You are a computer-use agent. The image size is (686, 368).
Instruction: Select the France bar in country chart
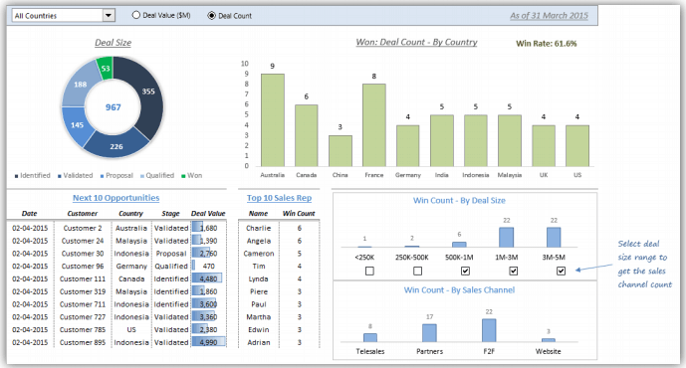point(374,125)
